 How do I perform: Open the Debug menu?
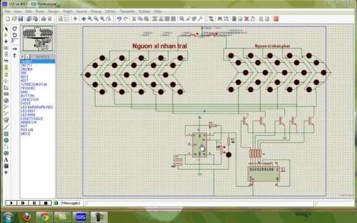[96, 11]
